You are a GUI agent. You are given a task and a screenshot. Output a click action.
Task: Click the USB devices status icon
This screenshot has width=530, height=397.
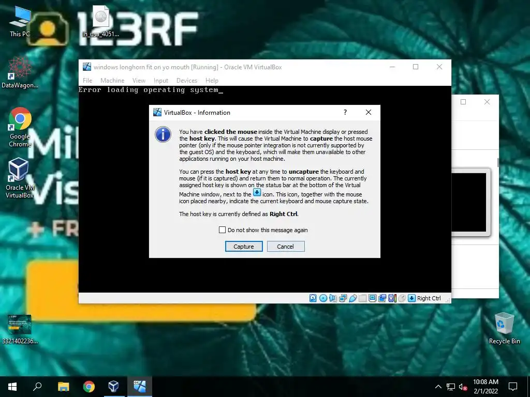pyautogui.click(x=353, y=298)
